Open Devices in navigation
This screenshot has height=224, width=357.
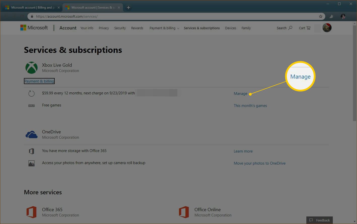point(231,28)
